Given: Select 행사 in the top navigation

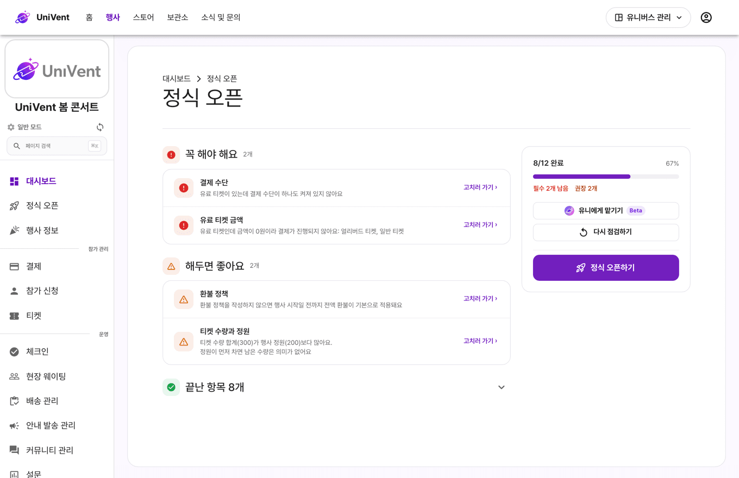Looking at the screenshot, I should pos(113,17).
